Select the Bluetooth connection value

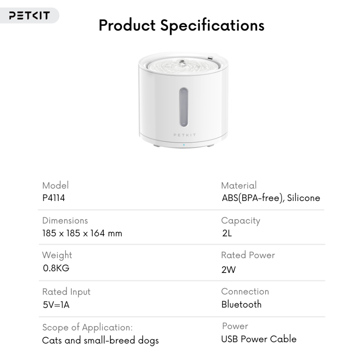(241, 305)
